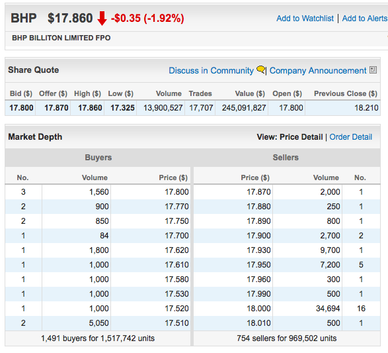
Task: Click the Add to Watchlist link
Action: (305, 19)
